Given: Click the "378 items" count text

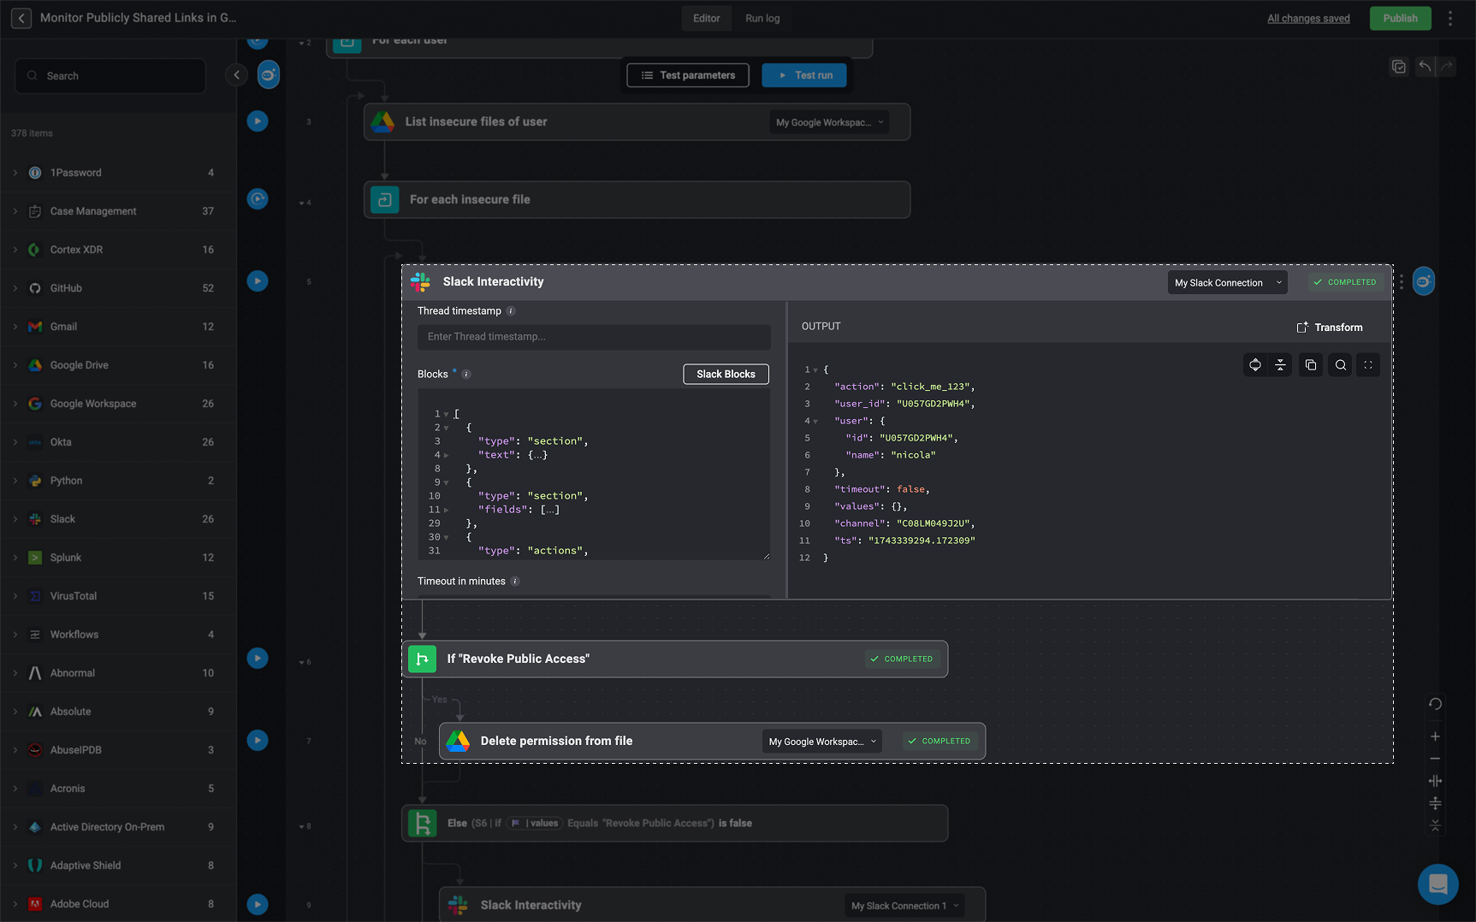Looking at the screenshot, I should click(x=32, y=133).
